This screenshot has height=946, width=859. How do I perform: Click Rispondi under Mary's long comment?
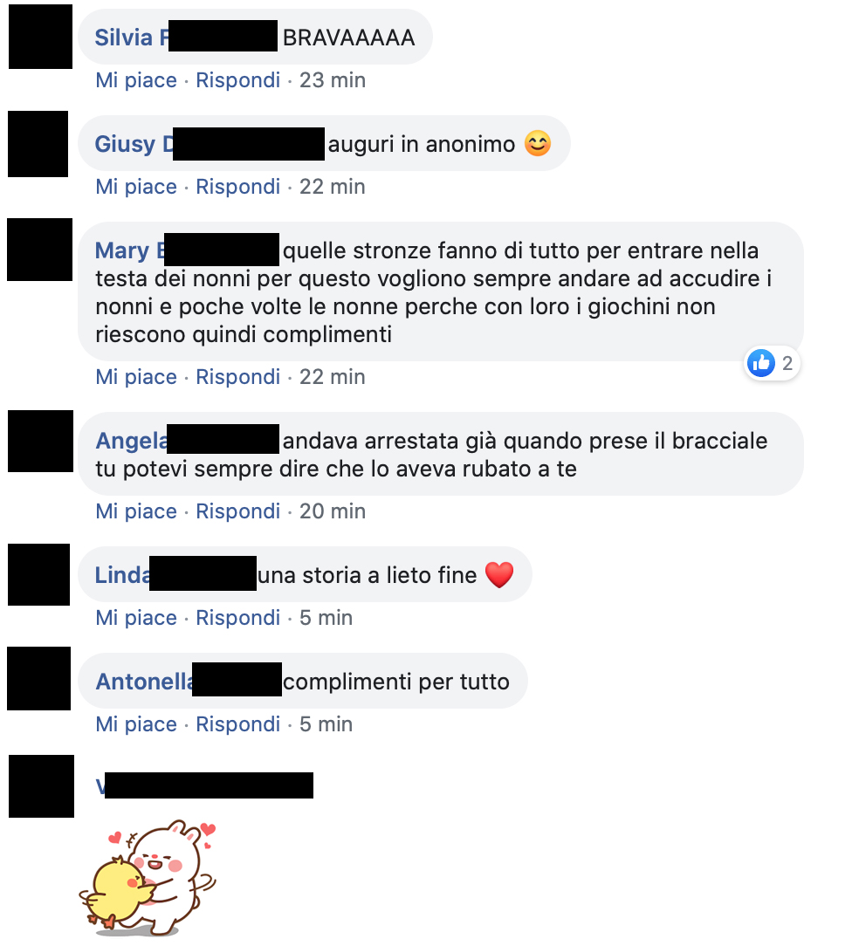click(x=237, y=377)
